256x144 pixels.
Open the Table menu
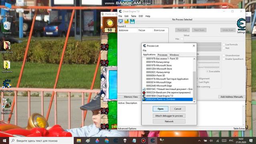134,16
